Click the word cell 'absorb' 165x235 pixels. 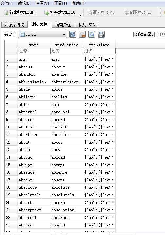(x=34, y=203)
